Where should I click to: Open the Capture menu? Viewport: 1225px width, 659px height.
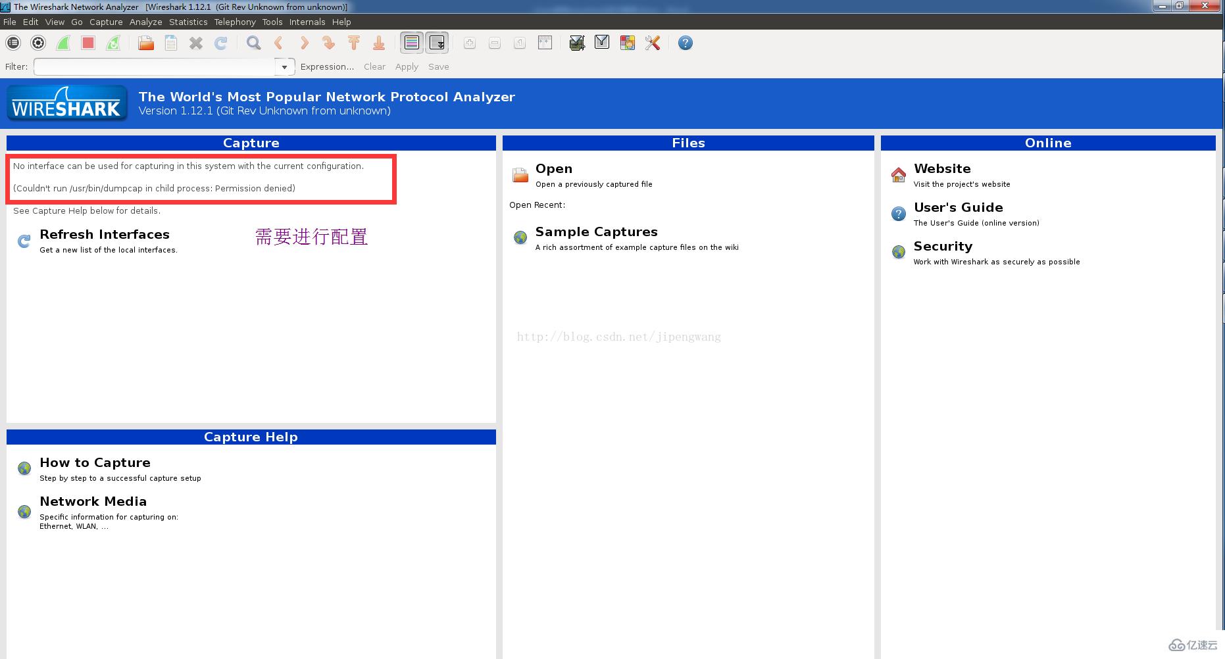(x=106, y=22)
